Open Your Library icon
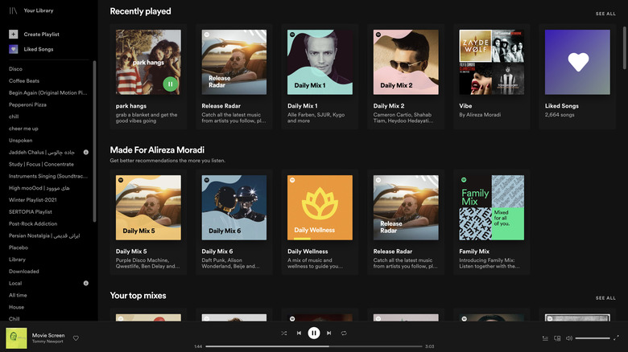This screenshot has height=352, width=628. [13, 10]
